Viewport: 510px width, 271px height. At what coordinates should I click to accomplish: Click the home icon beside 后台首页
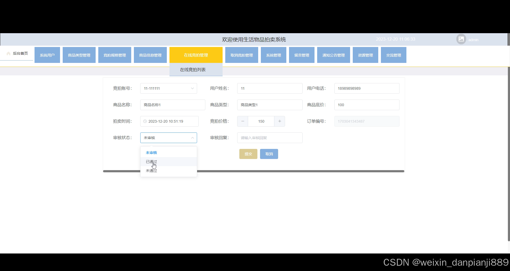coord(8,53)
